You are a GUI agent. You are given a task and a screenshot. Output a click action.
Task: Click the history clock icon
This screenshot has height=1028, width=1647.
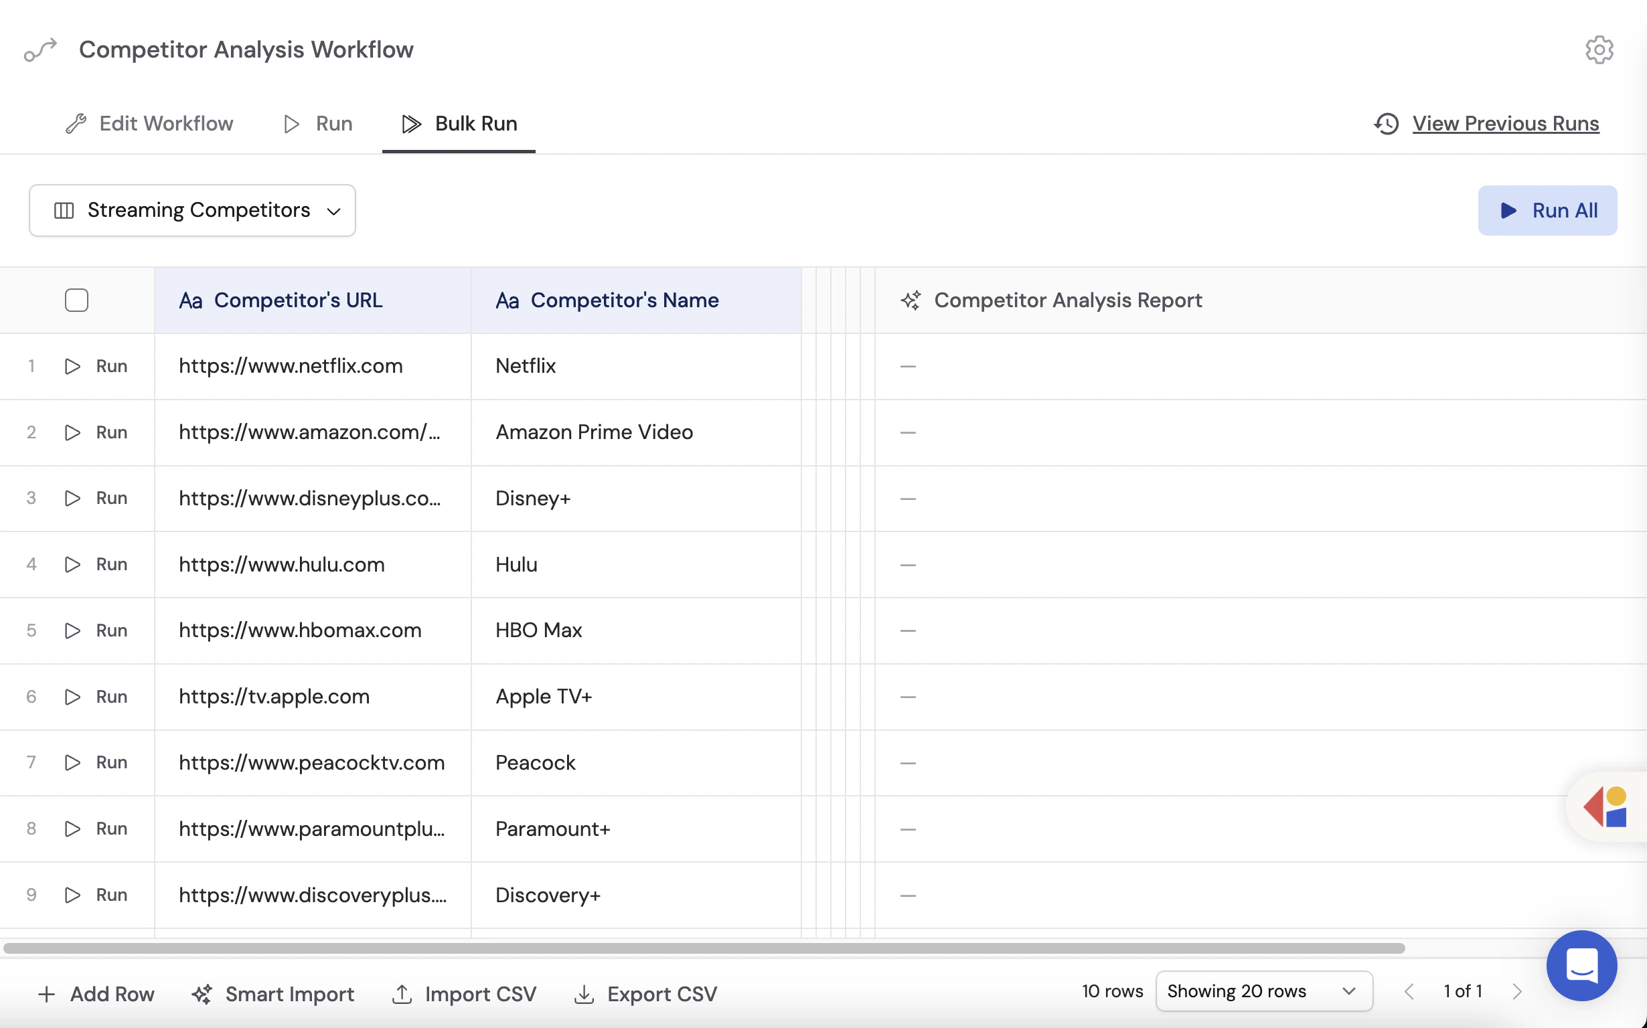[1386, 124]
